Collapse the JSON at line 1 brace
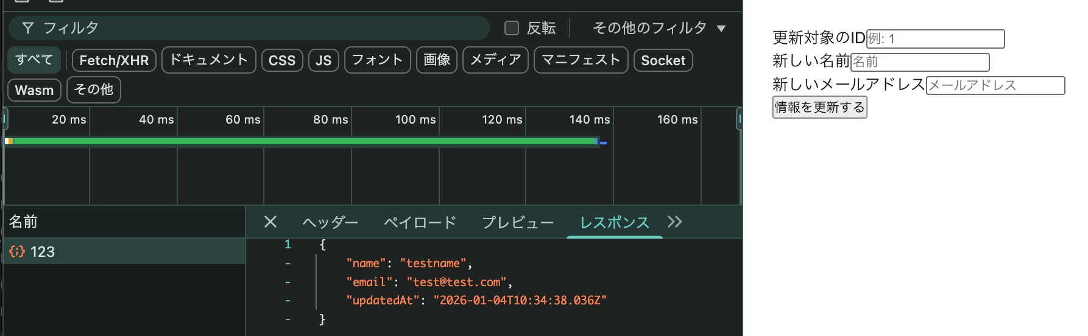 pos(322,245)
